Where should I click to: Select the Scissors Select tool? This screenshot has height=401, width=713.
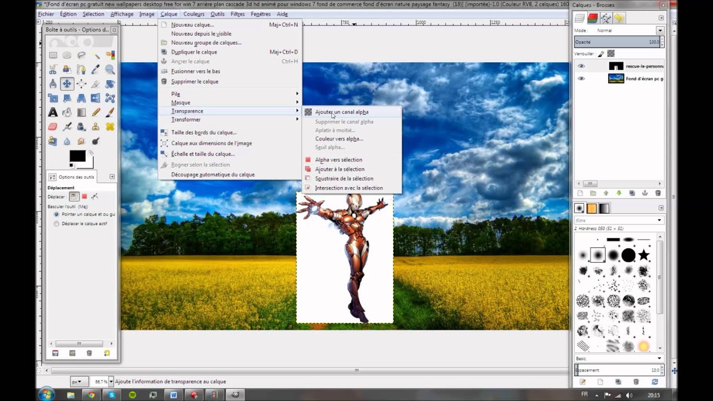pyautogui.click(x=53, y=70)
